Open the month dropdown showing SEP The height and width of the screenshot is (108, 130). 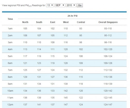click(x=60, y=5)
